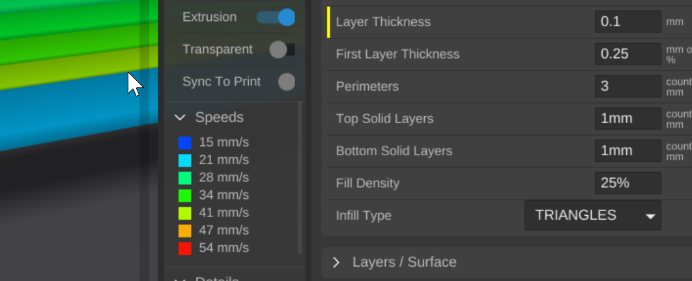
Task: Edit the Top Solid Layers field
Action: coord(627,119)
